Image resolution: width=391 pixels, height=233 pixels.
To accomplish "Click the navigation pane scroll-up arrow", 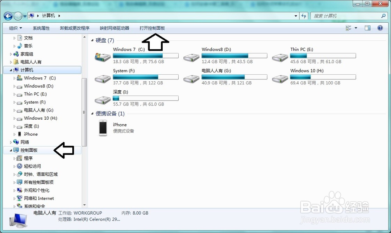I will coord(84,37).
